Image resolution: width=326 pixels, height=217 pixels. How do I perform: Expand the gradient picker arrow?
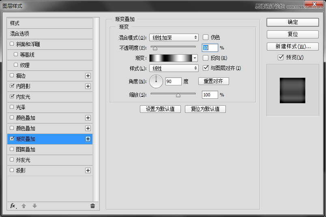(x=195, y=58)
